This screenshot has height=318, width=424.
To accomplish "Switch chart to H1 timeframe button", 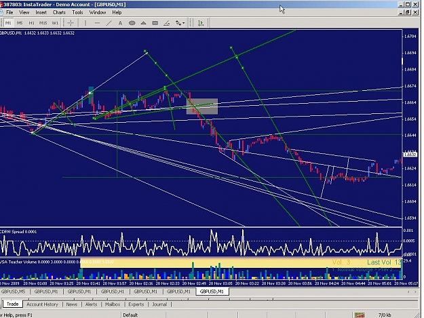I will click(x=32, y=23).
